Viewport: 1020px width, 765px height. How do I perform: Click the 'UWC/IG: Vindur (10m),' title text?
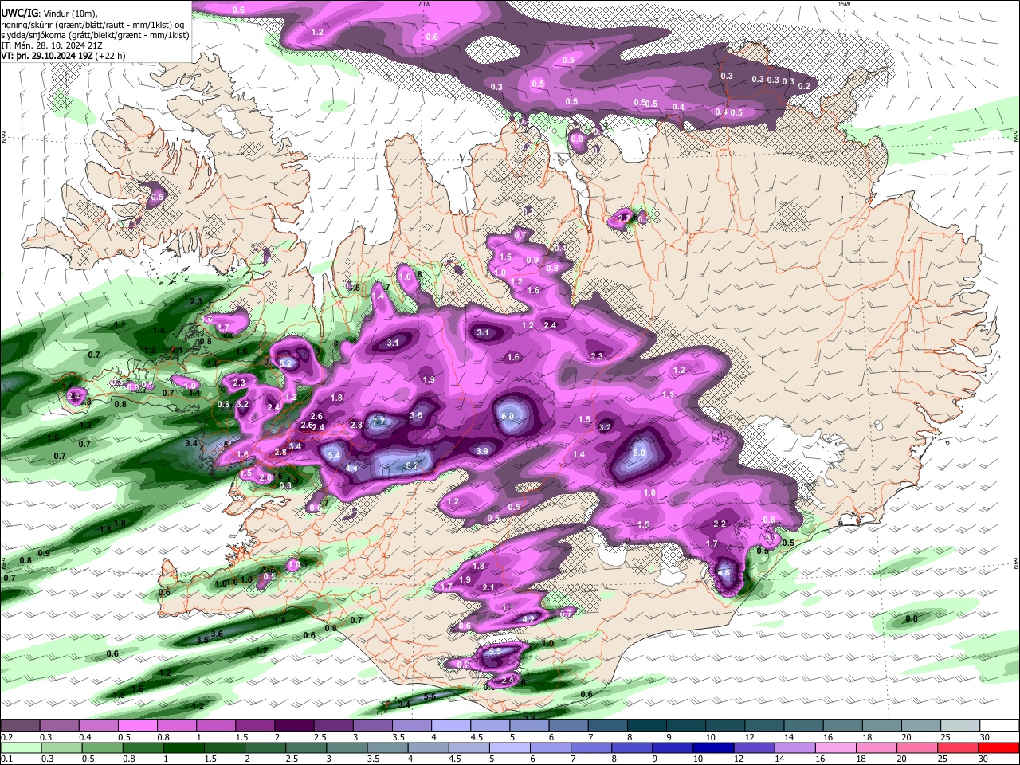[x=49, y=14]
